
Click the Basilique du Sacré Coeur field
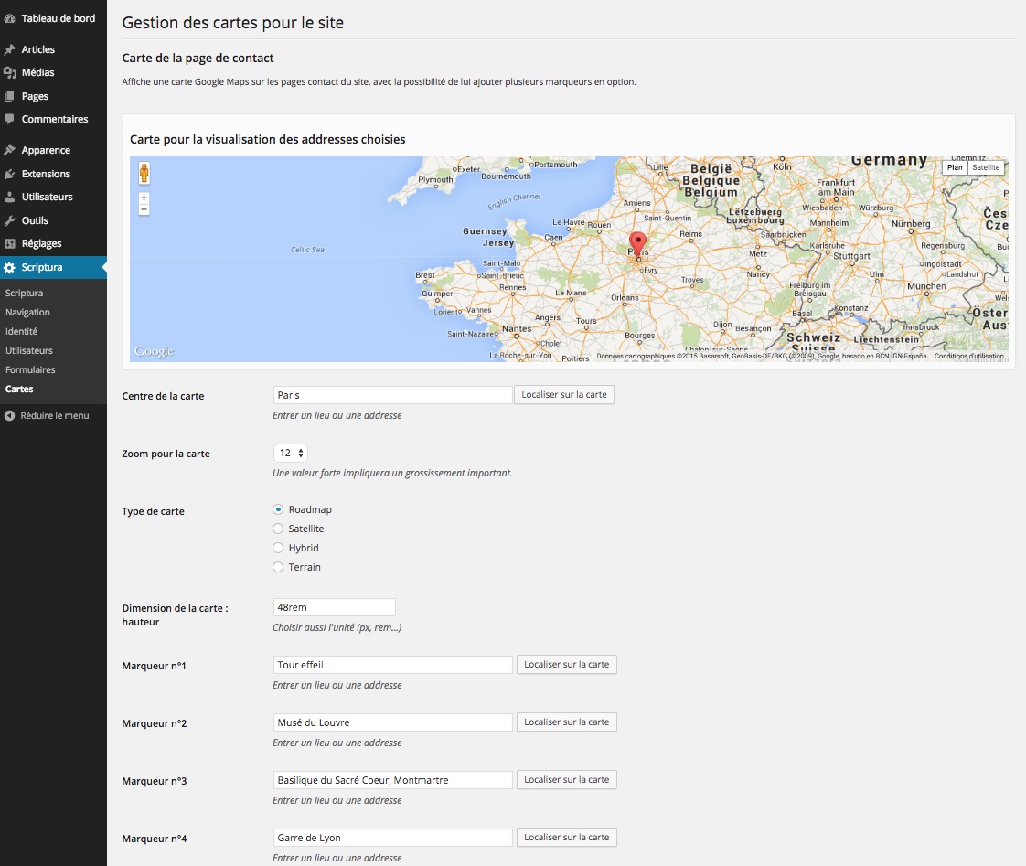coord(392,780)
